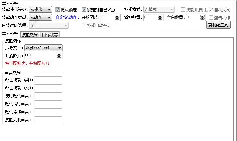Open the 技能模式 dropdown
Screen dimensions: 237x141
(x=159, y=10)
